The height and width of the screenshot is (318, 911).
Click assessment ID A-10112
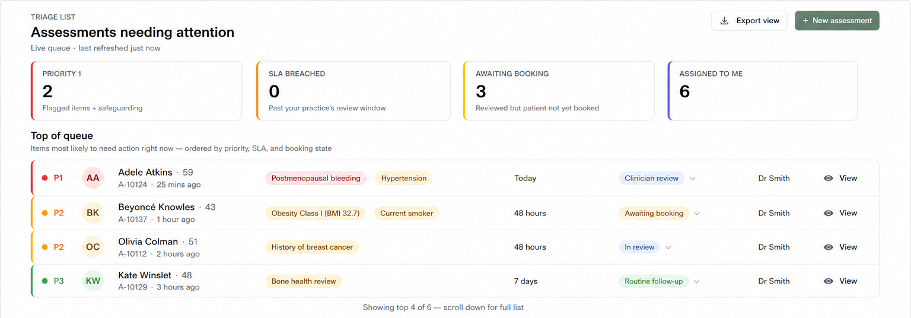pos(132,254)
